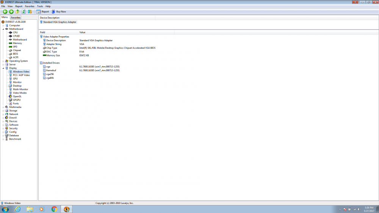Screen dimensions: 379x213
Task: Select OpenGL tree item
Action: click(x=17, y=96)
